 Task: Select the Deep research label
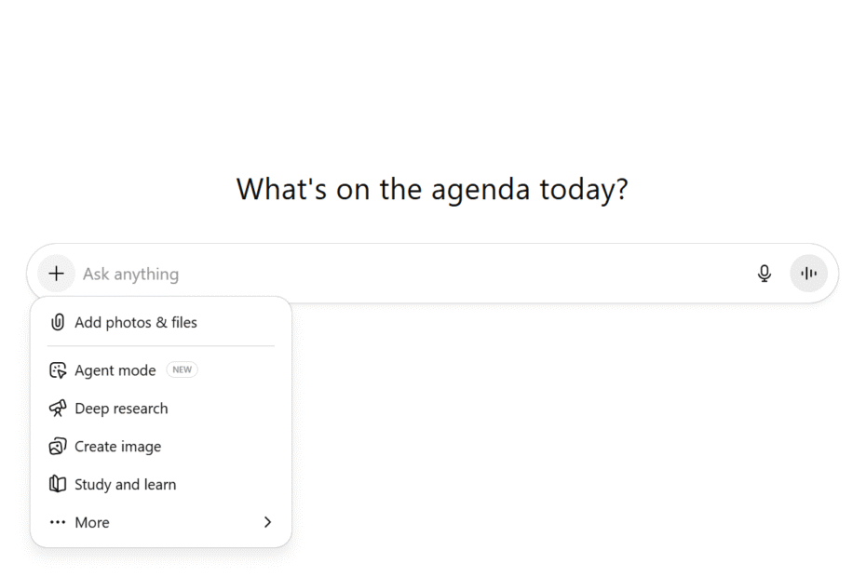point(121,409)
